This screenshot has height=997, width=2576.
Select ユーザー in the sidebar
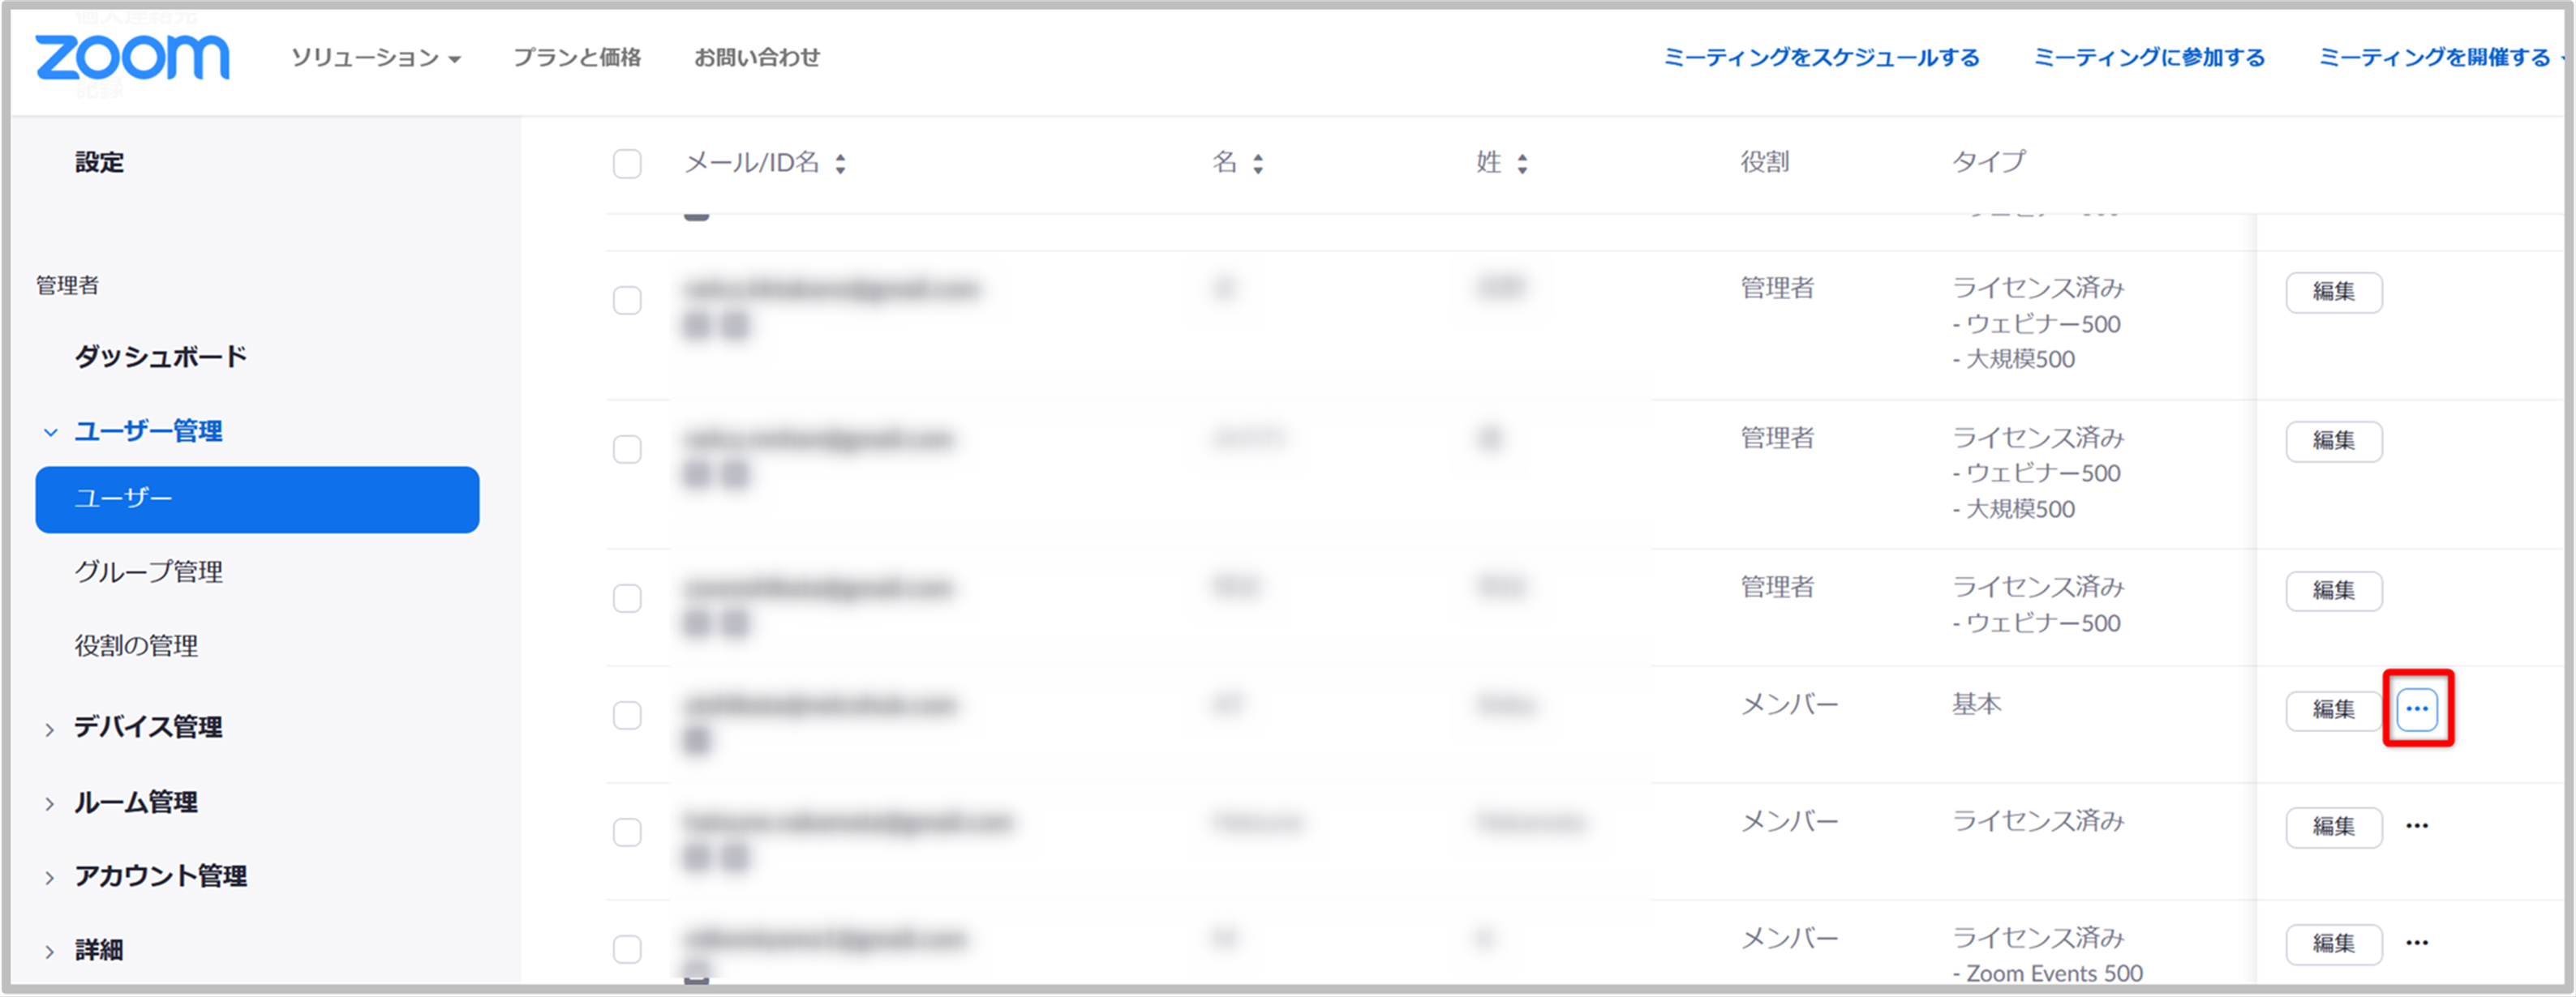click(x=257, y=499)
